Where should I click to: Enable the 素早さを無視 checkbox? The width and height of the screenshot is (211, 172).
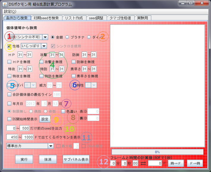pyautogui.click(x=73, y=76)
